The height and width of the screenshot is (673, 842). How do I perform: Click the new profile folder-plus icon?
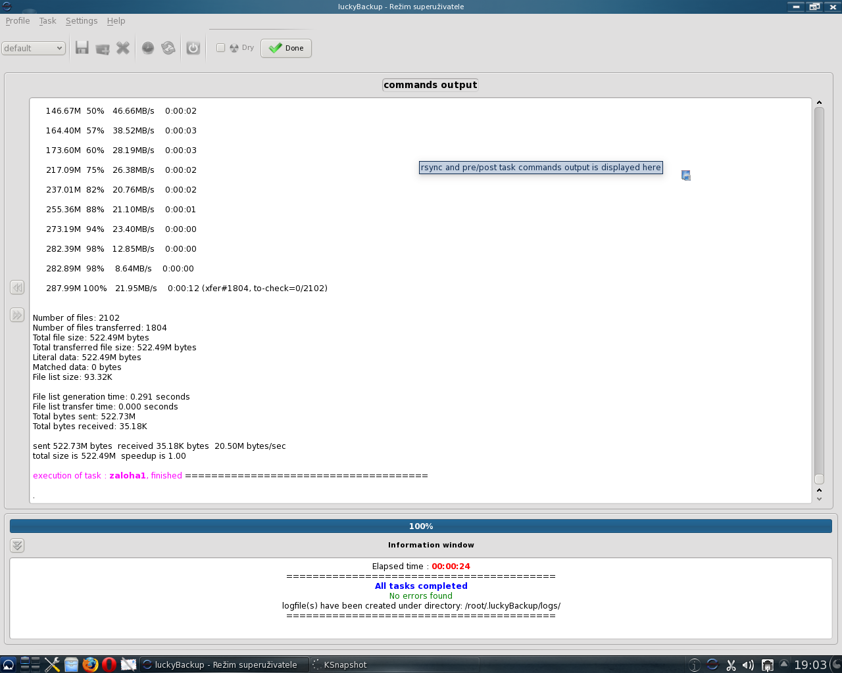pyautogui.click(x=103, y=48)
